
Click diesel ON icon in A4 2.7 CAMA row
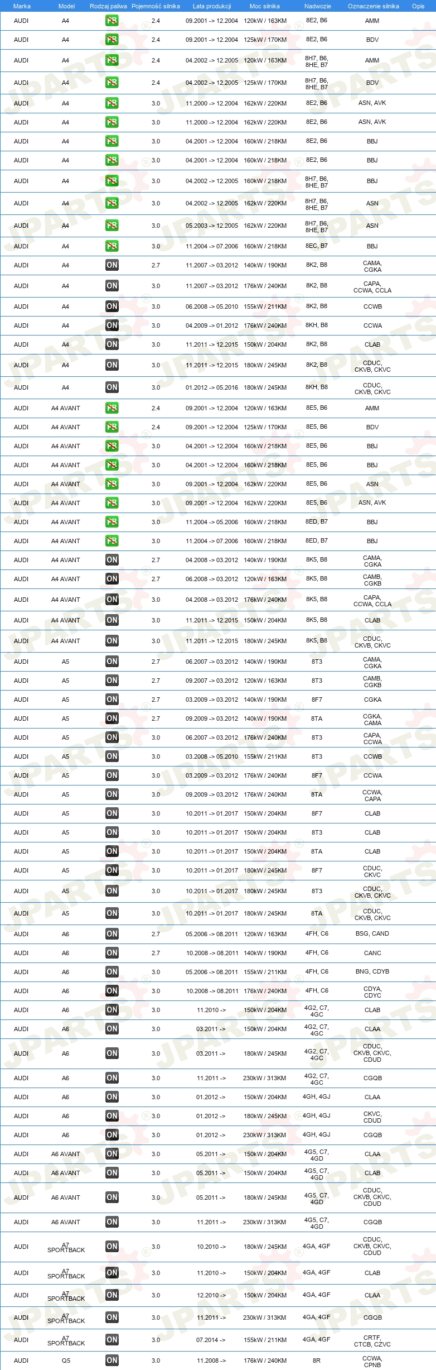coord(112,265)
